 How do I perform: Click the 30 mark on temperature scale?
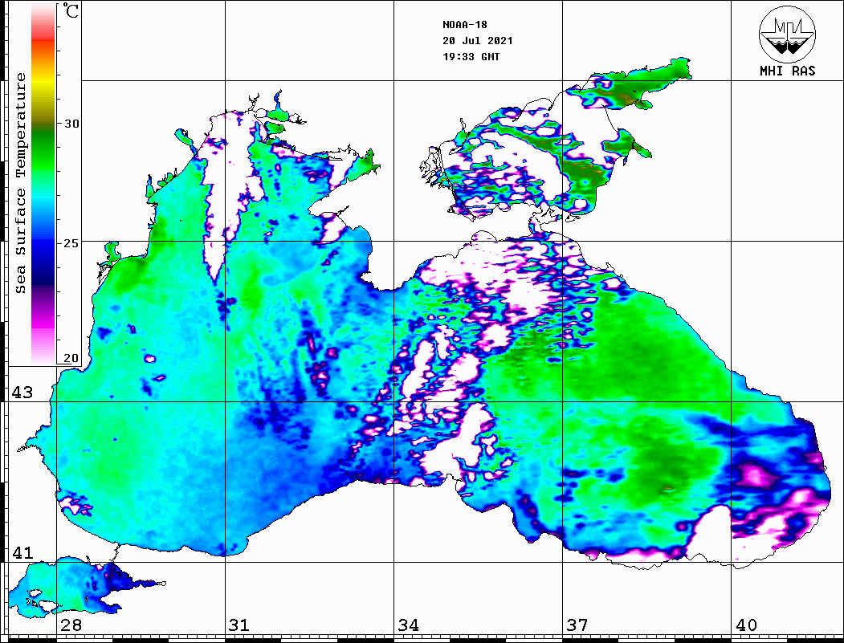(x=71, y=123)
